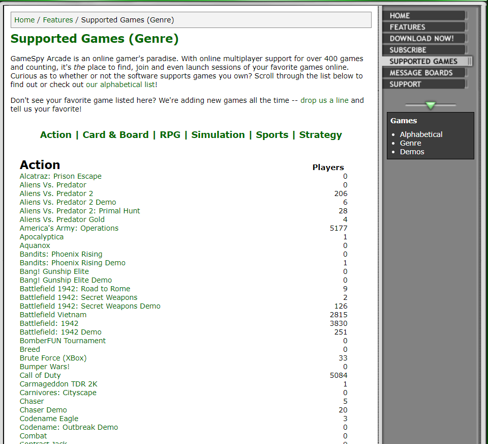Open the Breed game link
Screen dimensions: 488x444
point(30,349)
